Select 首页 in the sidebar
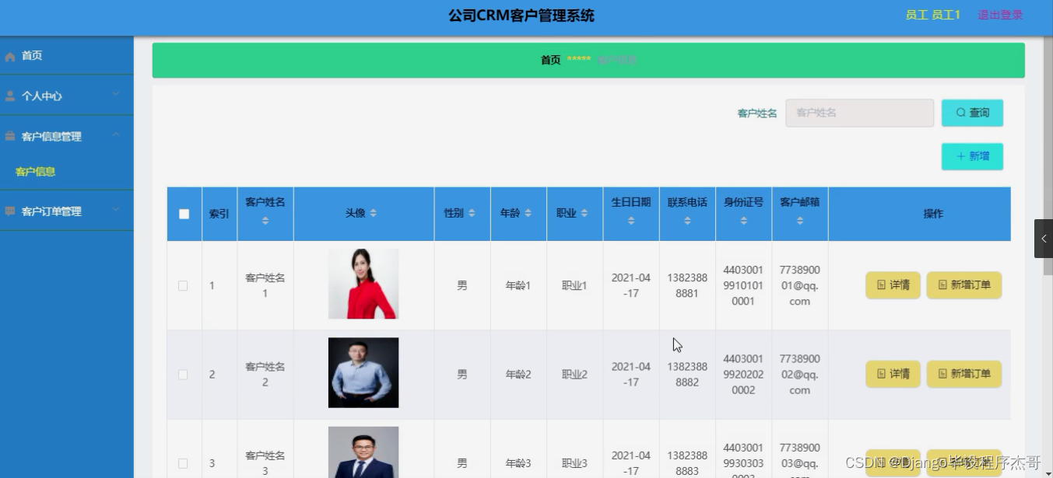This screenshot has height=478, width=1053. [31, 54]
